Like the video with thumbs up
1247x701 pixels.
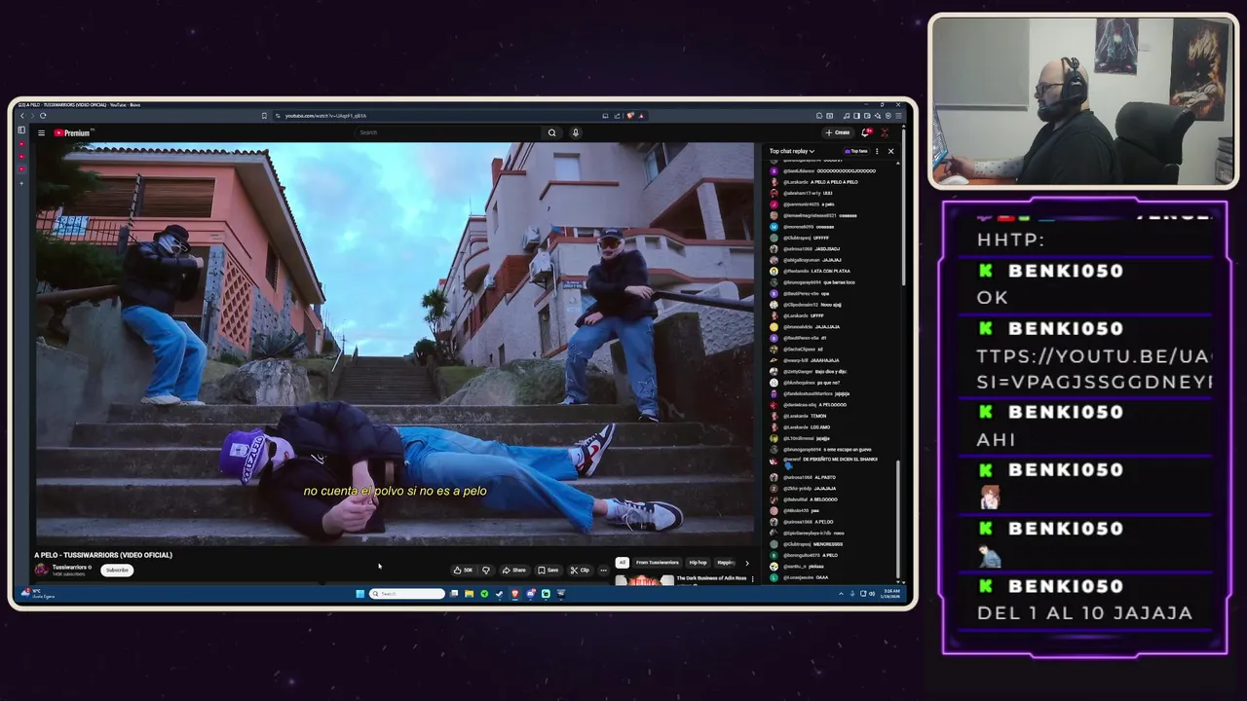pyautogui.click(x=464, y=571)
